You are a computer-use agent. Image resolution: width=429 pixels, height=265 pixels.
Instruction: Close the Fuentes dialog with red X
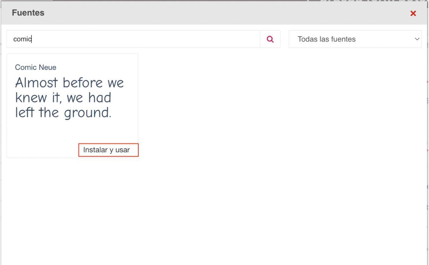[413, 13]
